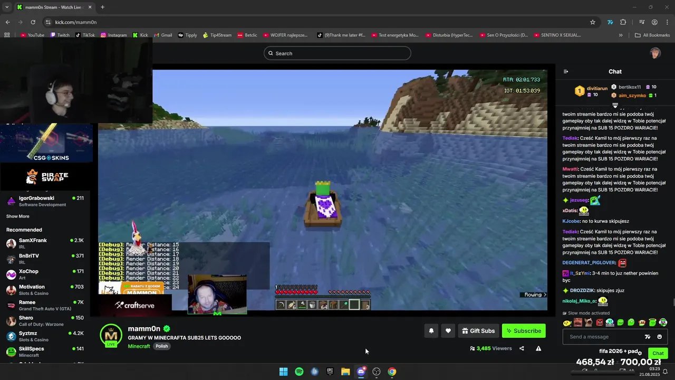Screen dimensions: 675x380
Task: Bookmark this page with the star icon
Action: pos(593,22)
